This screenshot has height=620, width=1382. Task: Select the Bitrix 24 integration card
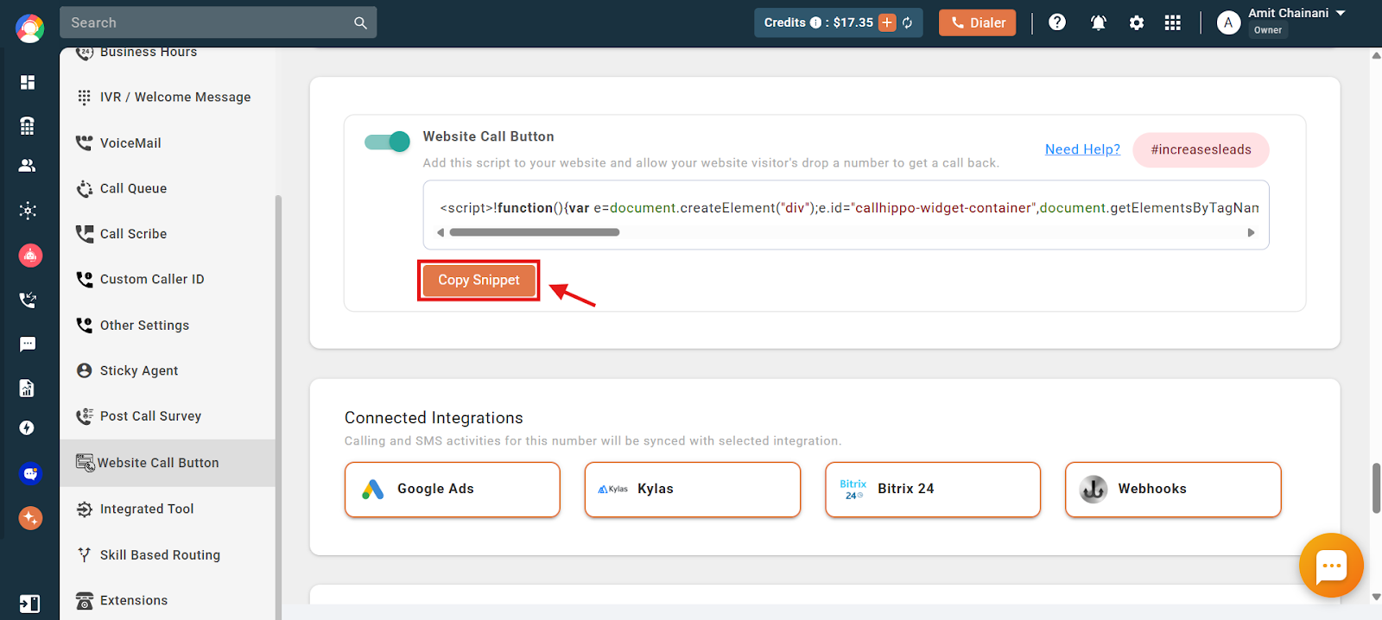pos(933,490)
